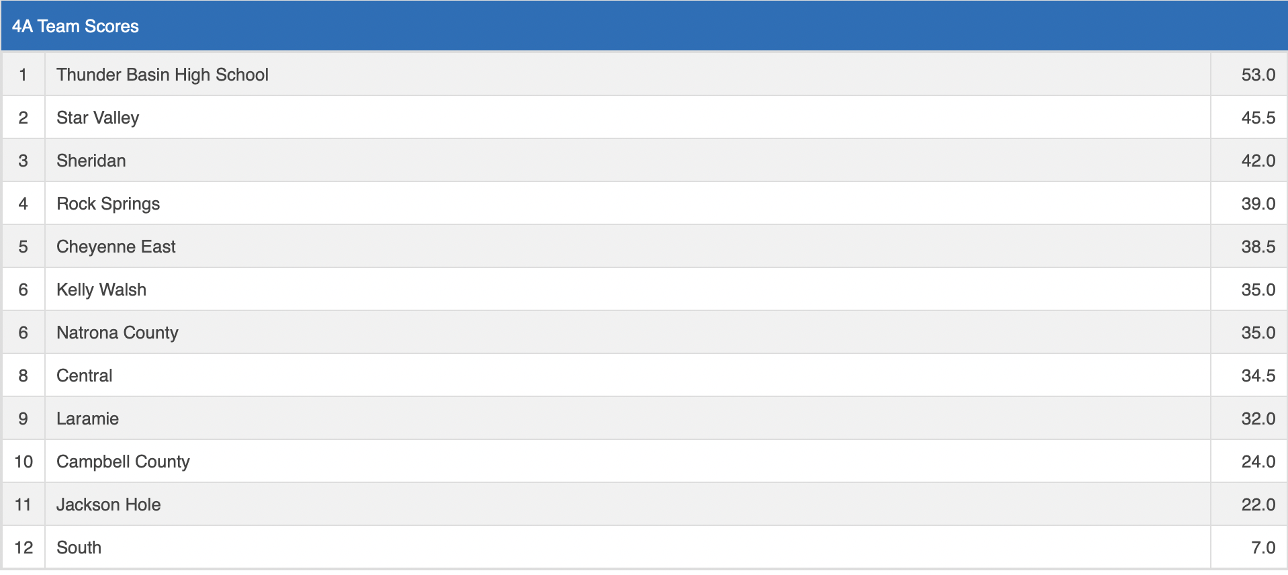
Task: Click rank number 10 cell
Action: coord(24,461)
